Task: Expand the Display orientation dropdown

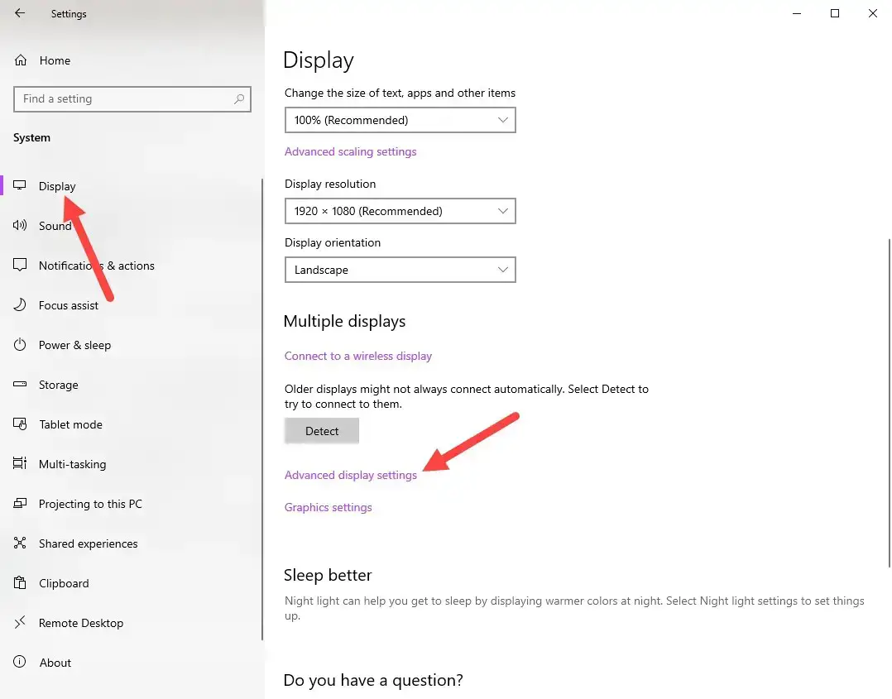Action: (400, 270)
